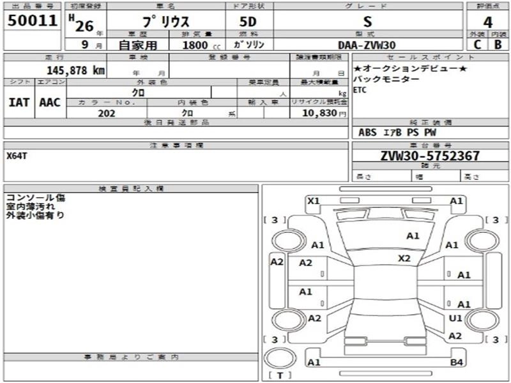Select the caution note X64T
This screenshot has height=383, width=511.
coord(17,156)
